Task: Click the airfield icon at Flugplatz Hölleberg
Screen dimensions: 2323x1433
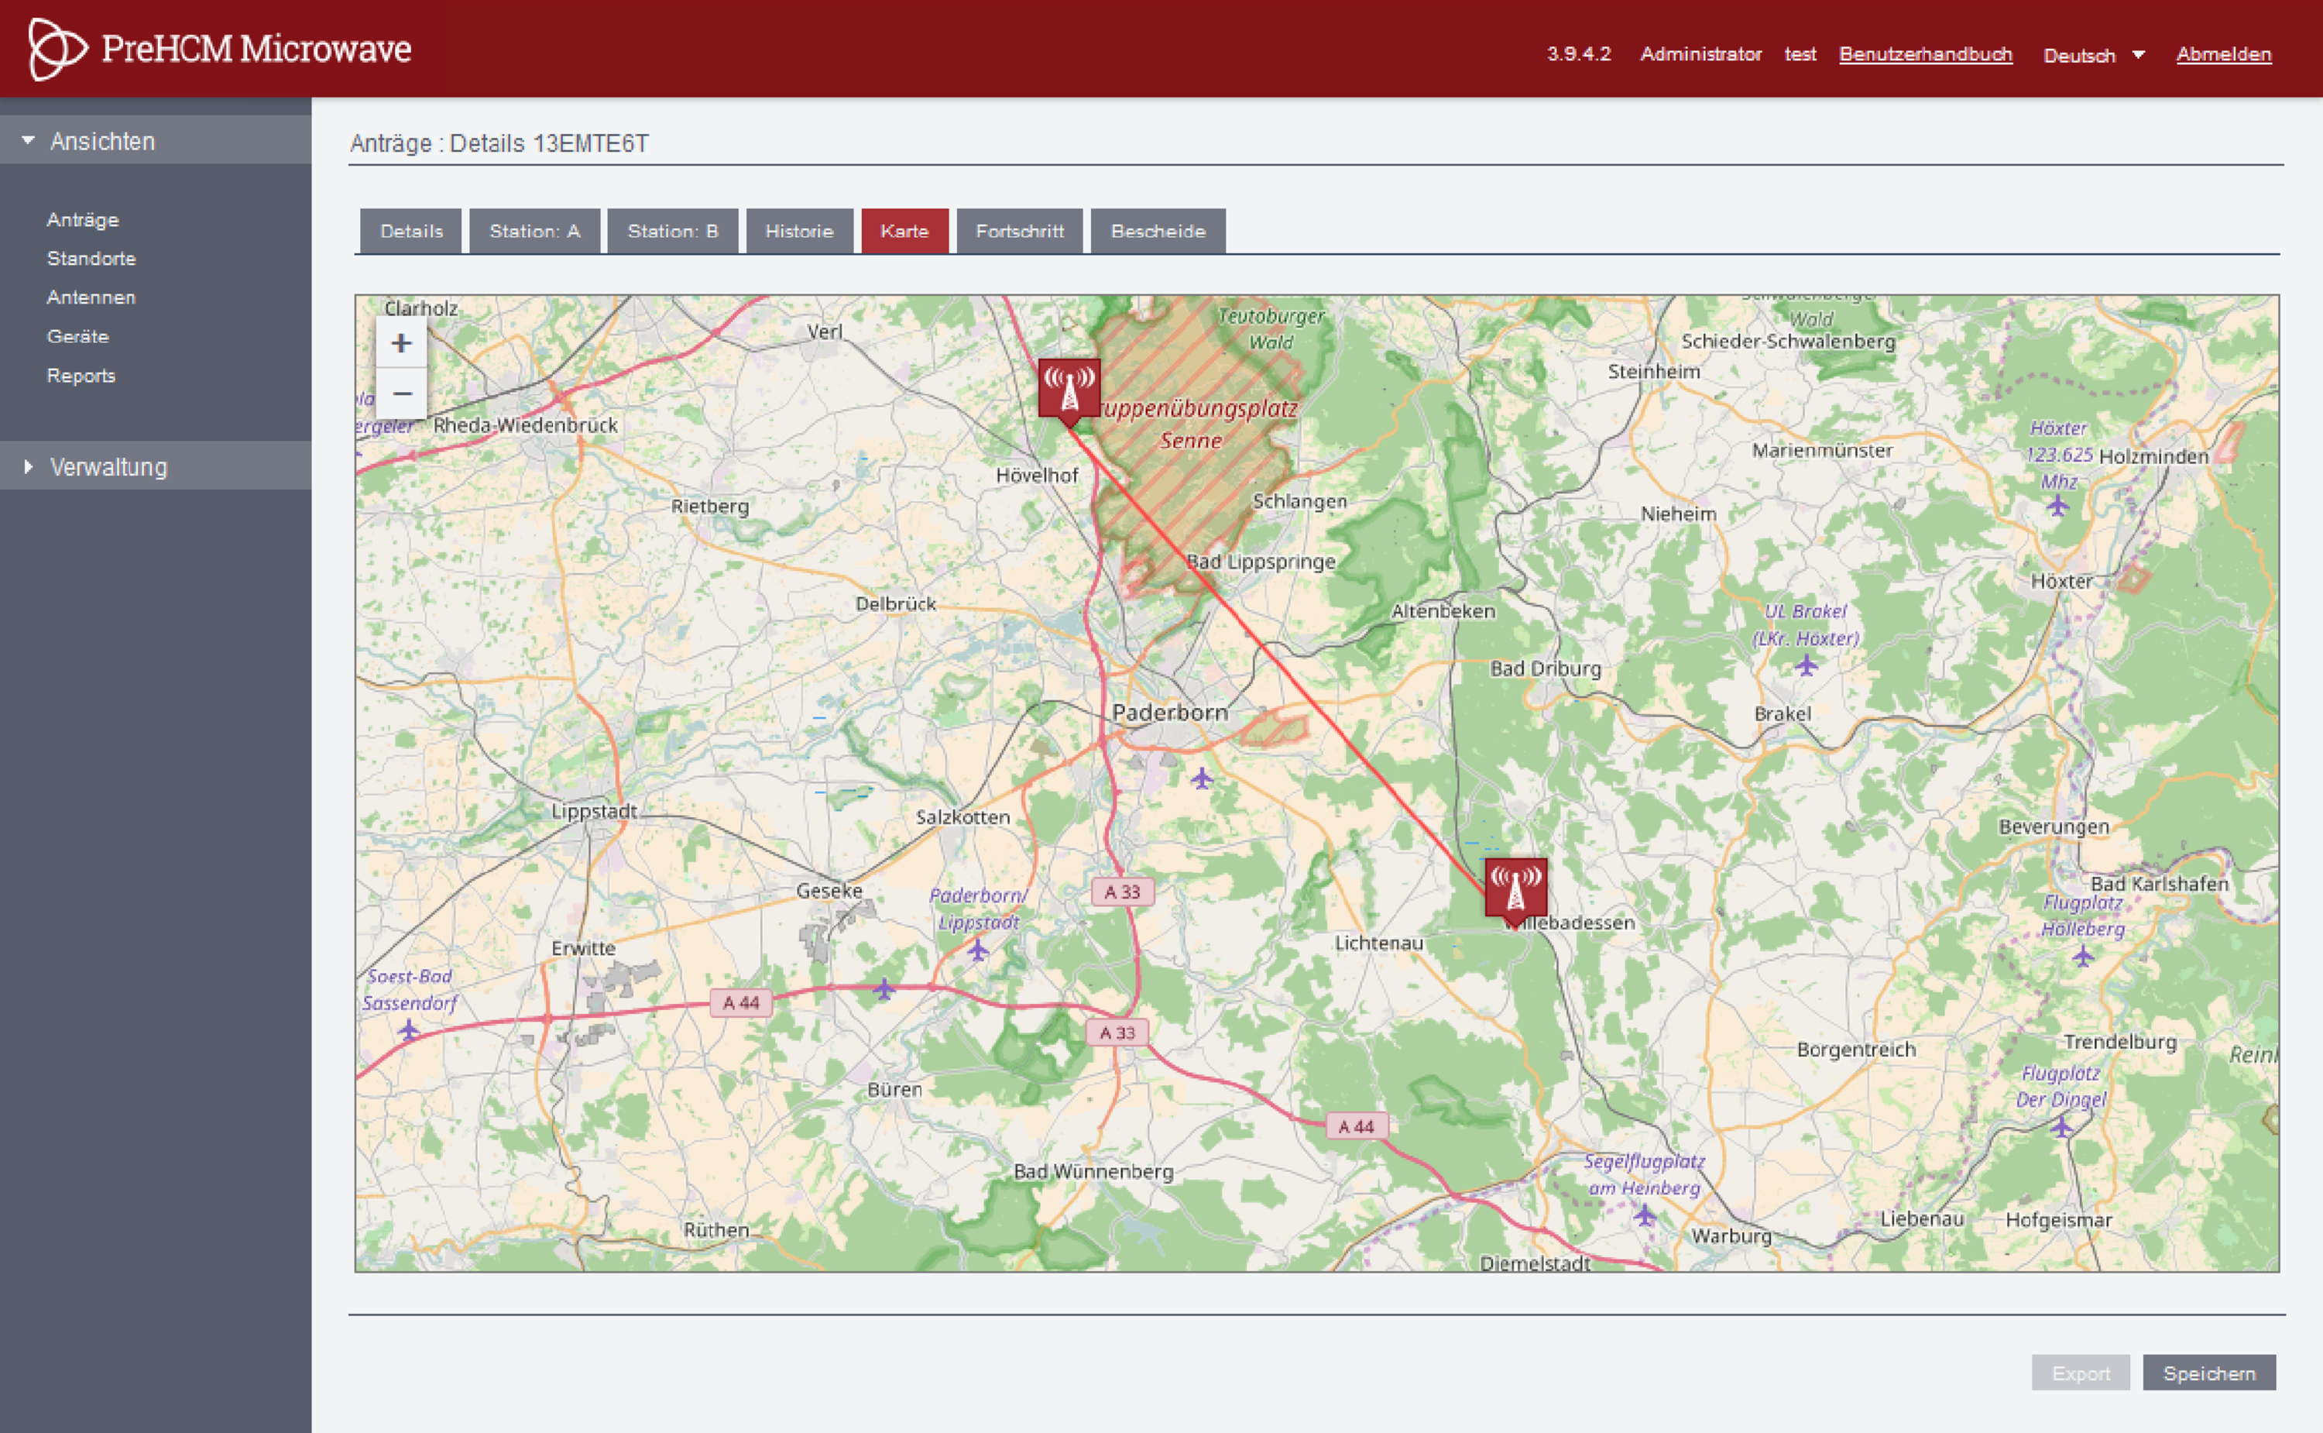Action: 2082,957
